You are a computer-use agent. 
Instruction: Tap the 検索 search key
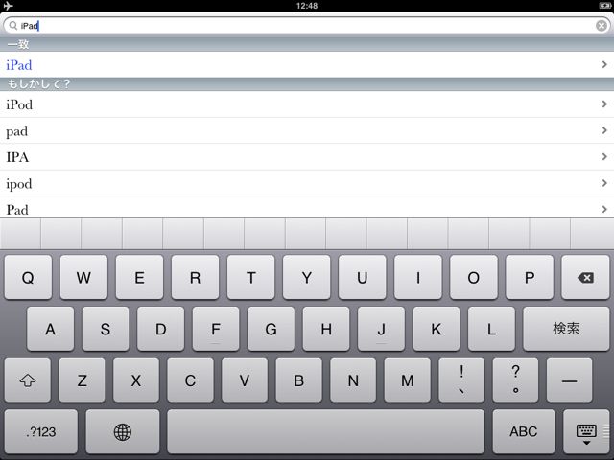(x=566, y=329)
